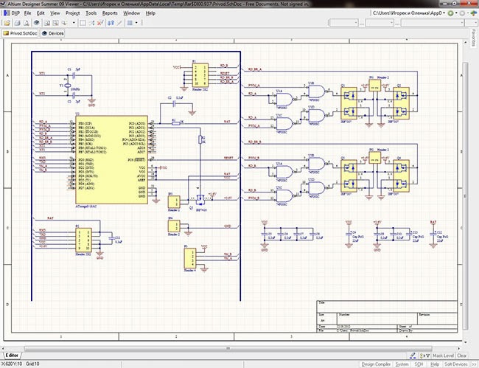Image resolution: width=479 pixels, height=368 pixels.
Task: Click the Mask Level button
Action: [x=443, y=355]
